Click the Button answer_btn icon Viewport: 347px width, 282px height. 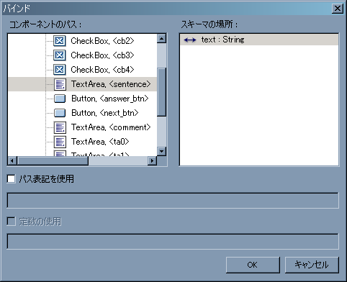click(60, 99)
